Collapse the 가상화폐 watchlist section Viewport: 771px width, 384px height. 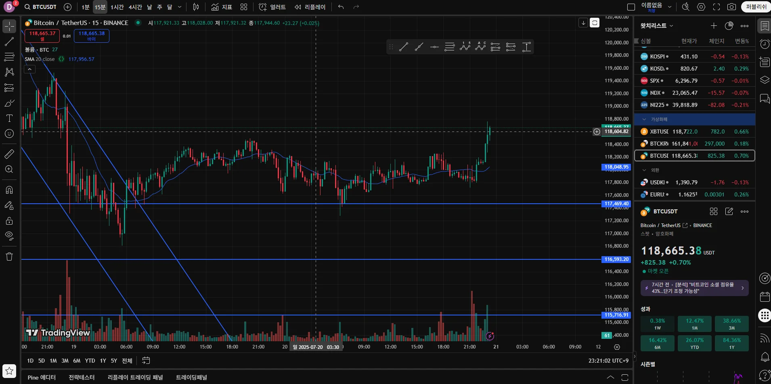(644, 119)
